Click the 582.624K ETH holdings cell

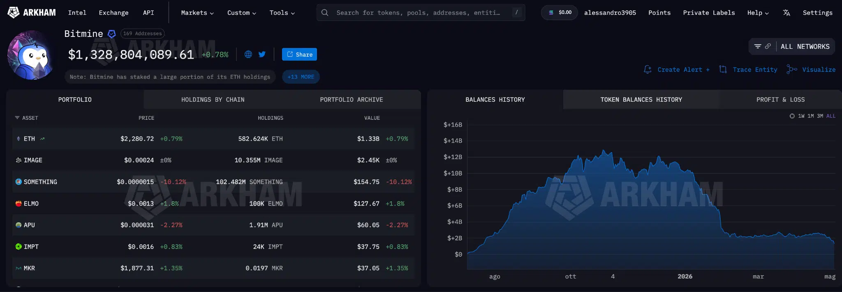tap(261, 139)
